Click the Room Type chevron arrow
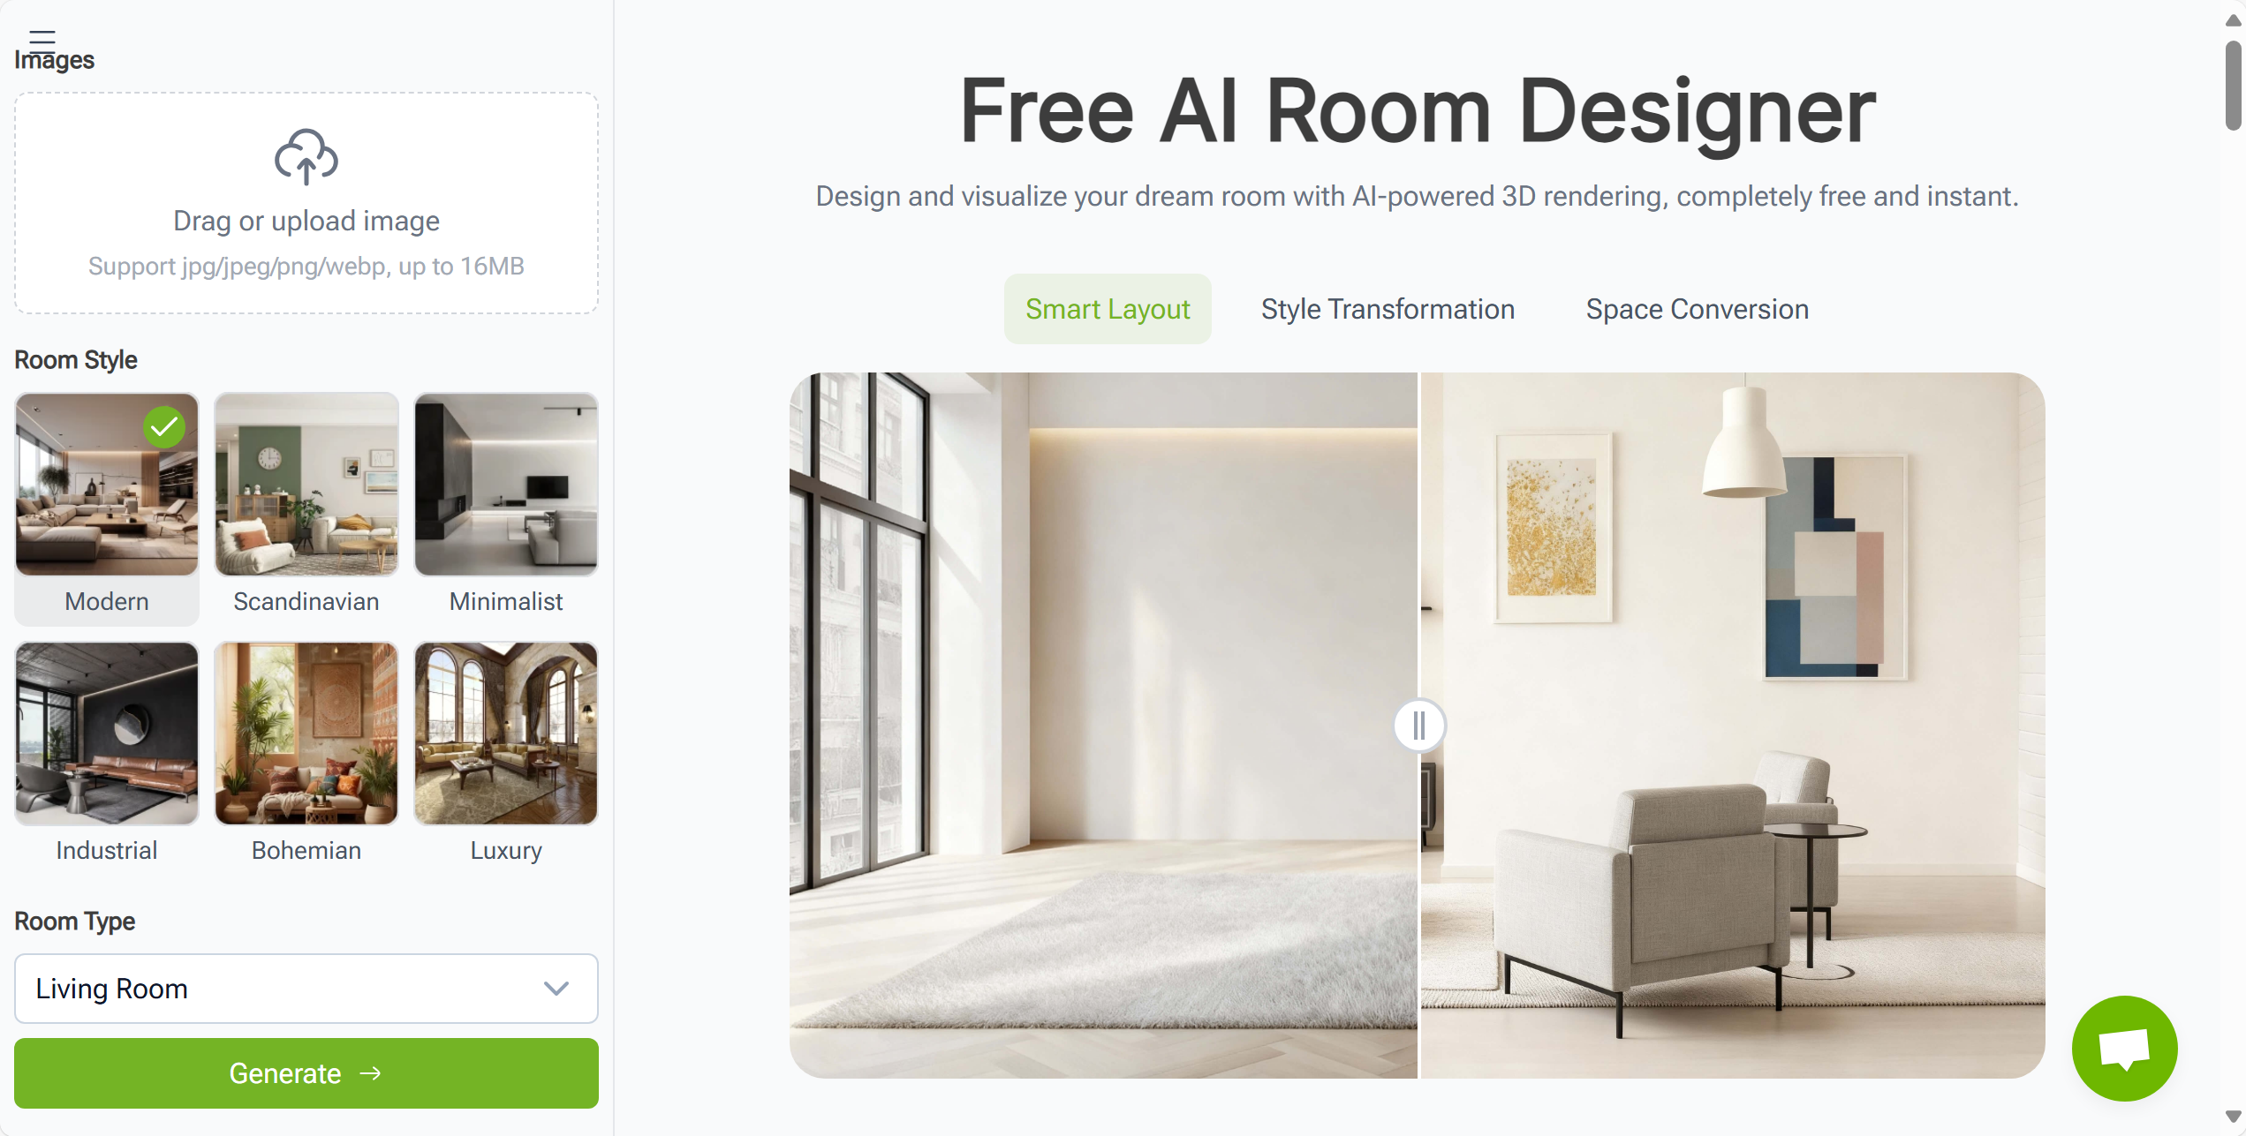This screenshot has height=1136, width=2246. pyautogui.click(x=556, y=988)
